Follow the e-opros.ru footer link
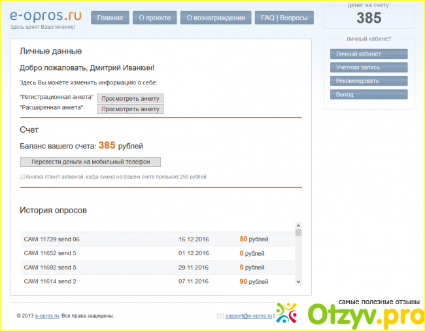 [46, 316]
